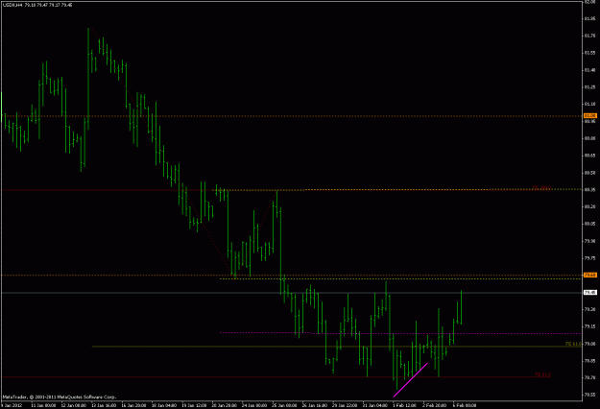Click the 79.00 price scale label
This screenshot has height=409, width=600.
tap(589, 344)
